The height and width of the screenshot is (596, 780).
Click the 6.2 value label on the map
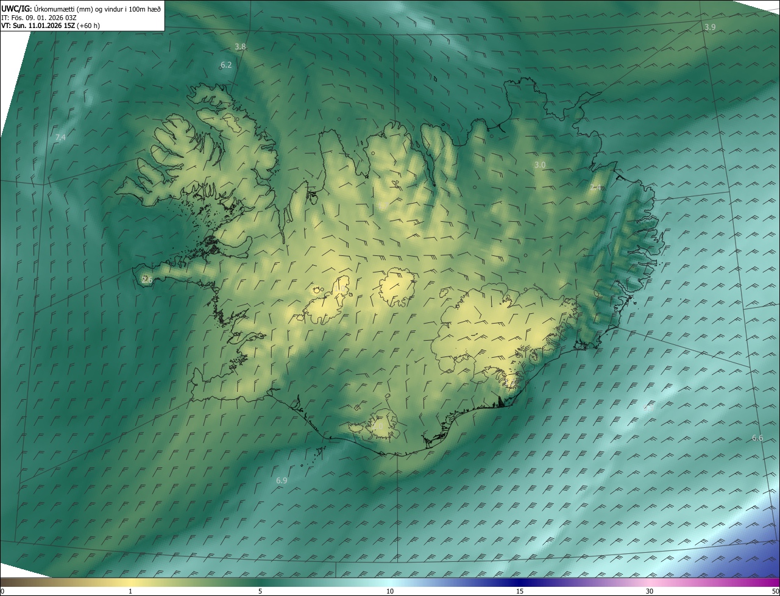[x=226, y=65]
